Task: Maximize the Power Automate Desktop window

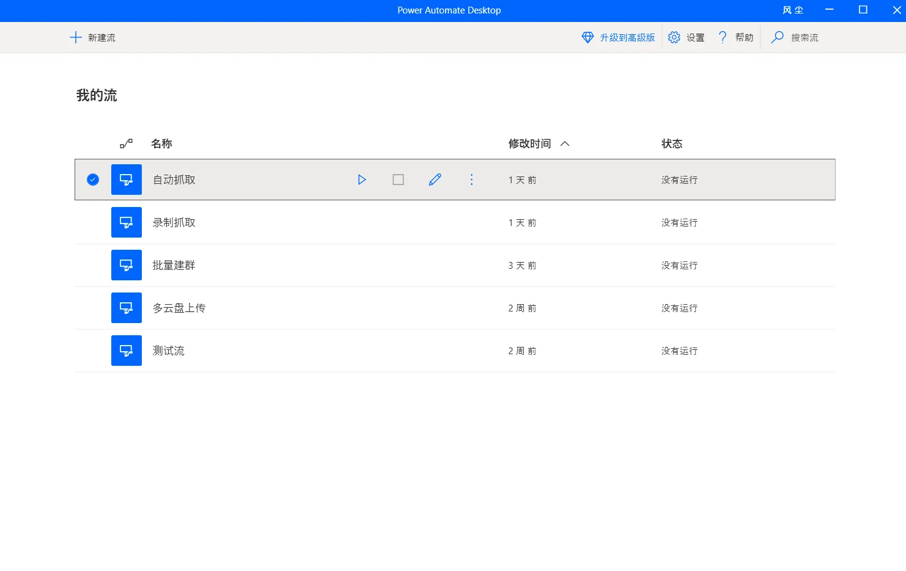Action: pyautogui.click(x=863, y=10)
